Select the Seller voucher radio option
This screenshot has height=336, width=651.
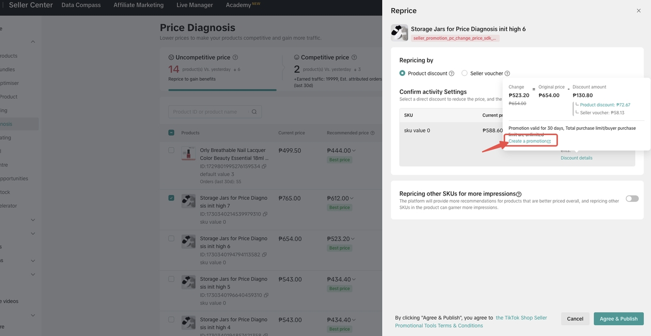[464, 73]
